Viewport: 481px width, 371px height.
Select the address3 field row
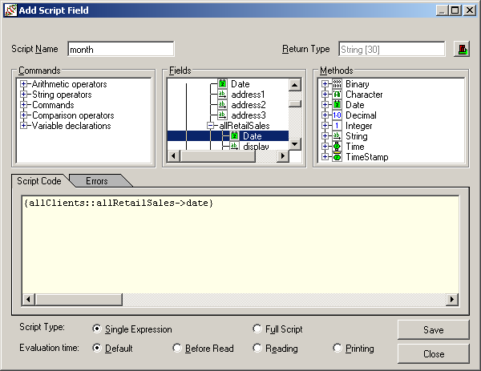point(248,115)
